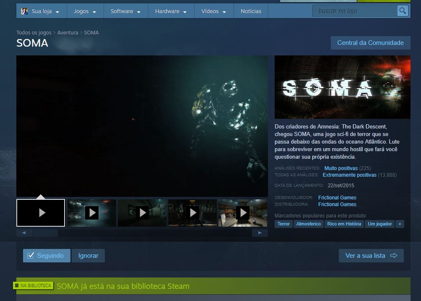The width and height of the screenshot is (421, 301).
Task: Expand the Hardware dropdown menu
Action: (171, 11)
